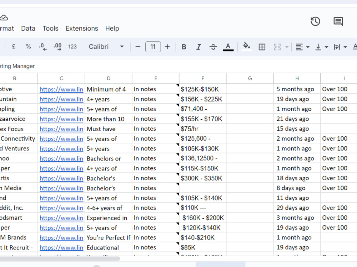Viewport: 357px width, 267px height.
Task: Click the font size field 11
Action: (x=153, y=47)
